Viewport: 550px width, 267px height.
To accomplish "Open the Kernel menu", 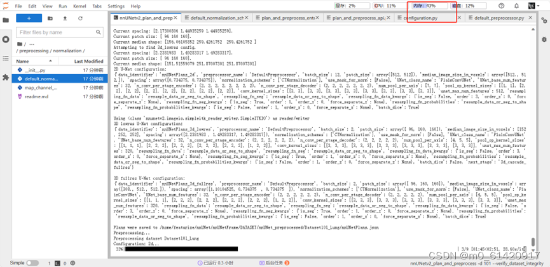I will click(80, 6).
